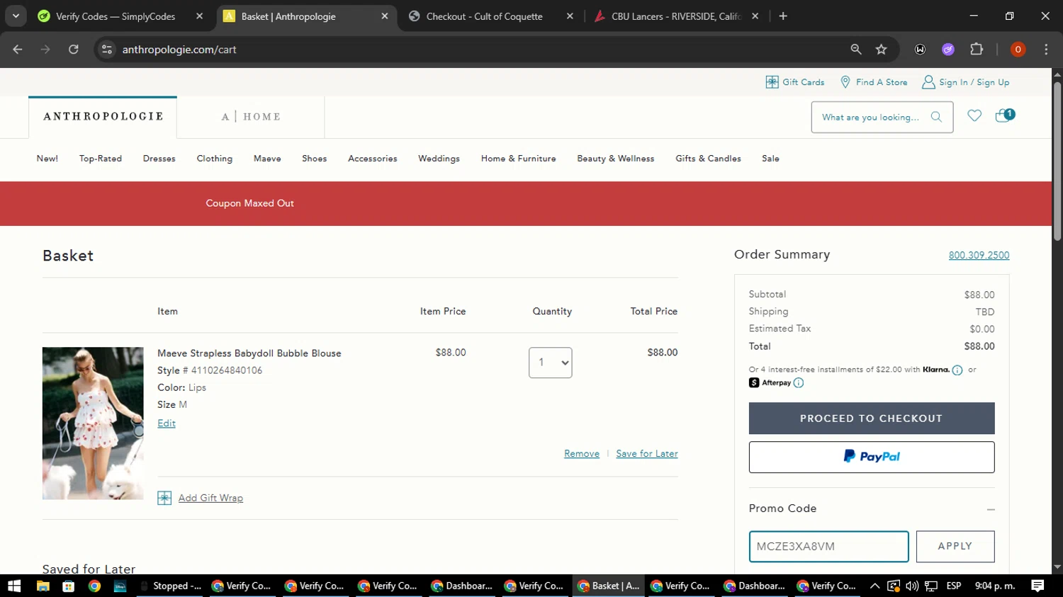Click the Afterpay logo

click(x=770, y=383)
